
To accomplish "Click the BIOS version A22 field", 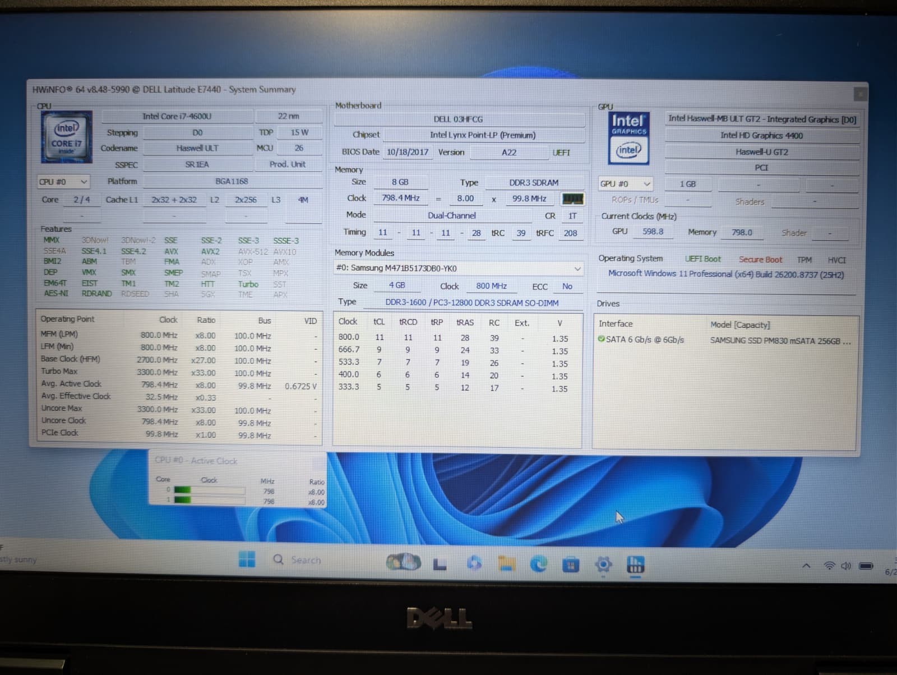I will pos(509,152).
